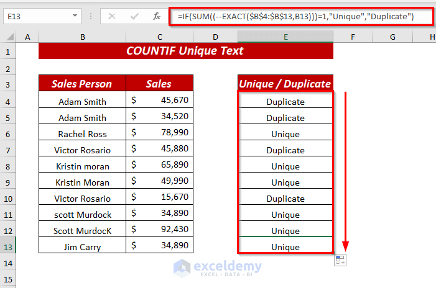Select the Rachel Ross cell
This screenshot has height=288, width=436.
pos(82,132)
